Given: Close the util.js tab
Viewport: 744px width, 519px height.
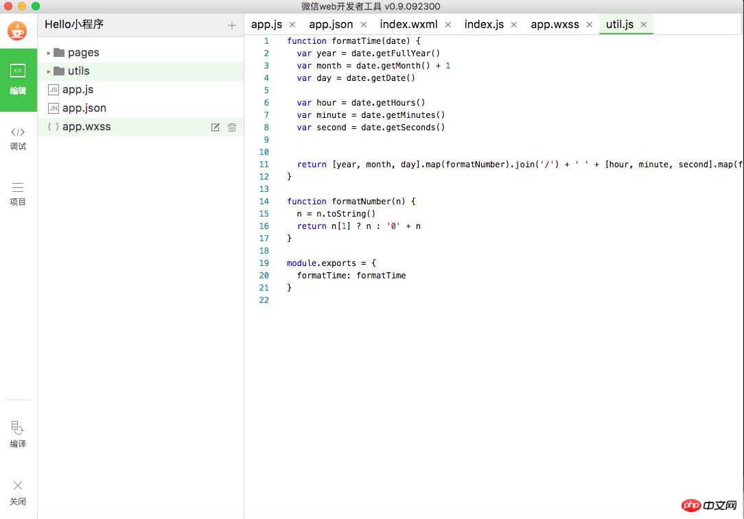Looking at the screenshot, I should tap(644, 25).
